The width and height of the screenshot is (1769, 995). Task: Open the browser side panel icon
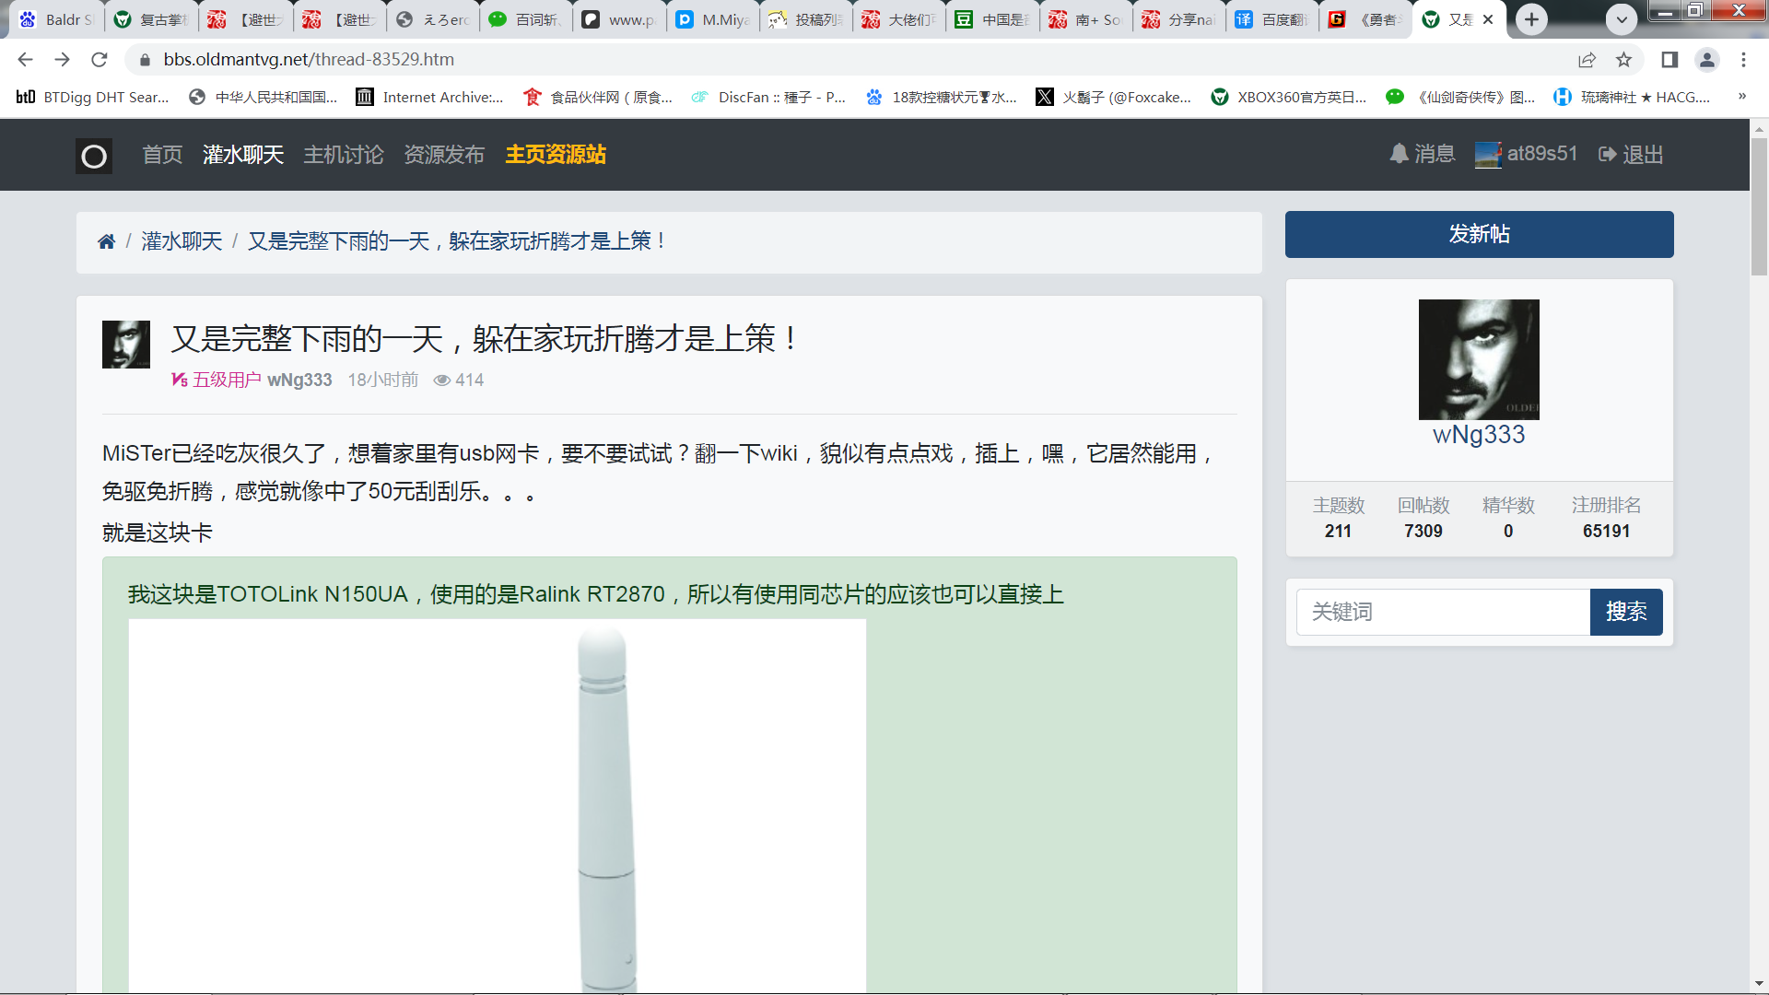point(1669,60)
